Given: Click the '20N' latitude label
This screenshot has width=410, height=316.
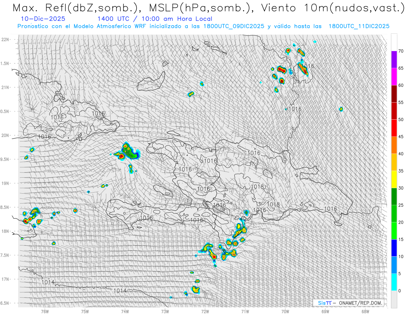Looking at the screenshot, I should click(5, 135).
